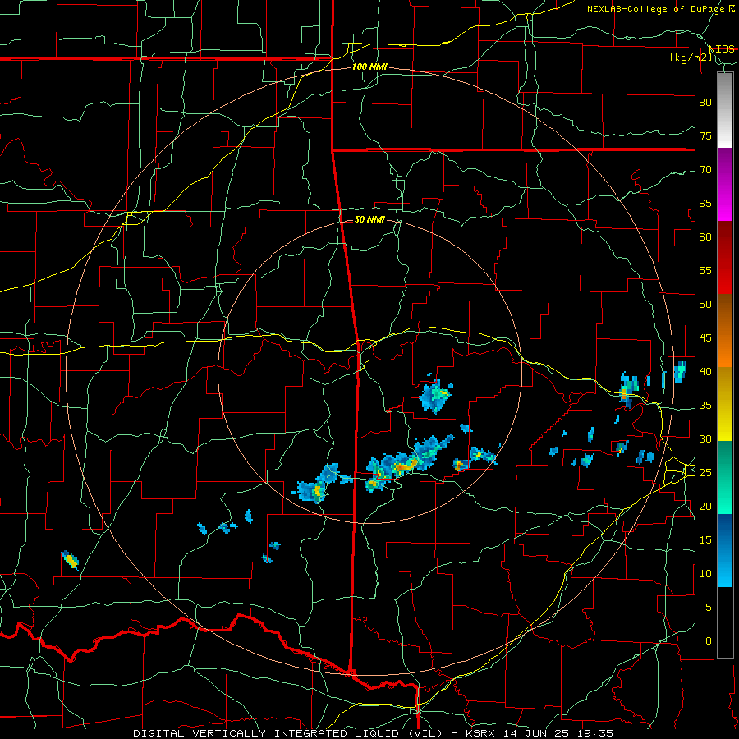739x739 pixels.
Task: Click the scale value 40
Action: pyautogui.click(x=705, y=372)
